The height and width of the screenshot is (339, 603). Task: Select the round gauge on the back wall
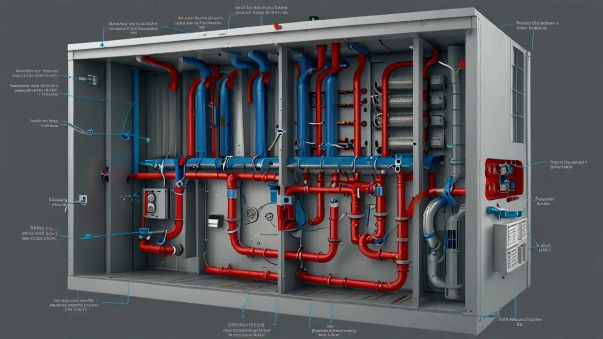click(x=252, y=214)
